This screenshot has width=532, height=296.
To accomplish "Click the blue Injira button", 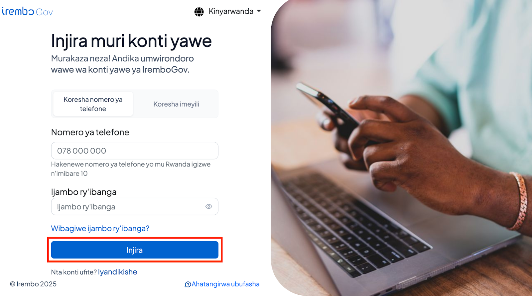I will tap(135, 250).
